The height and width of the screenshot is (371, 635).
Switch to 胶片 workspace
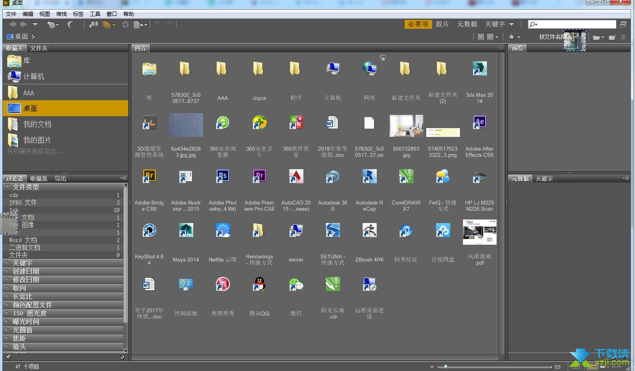442,24
